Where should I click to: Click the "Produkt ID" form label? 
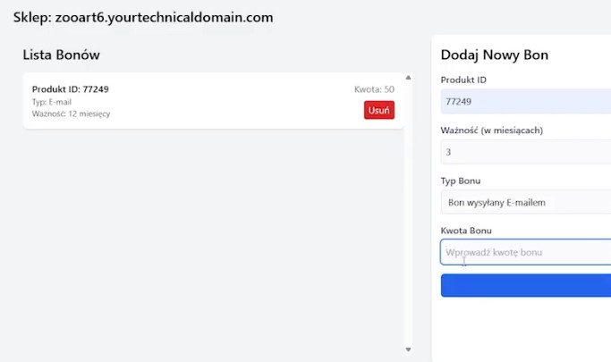[x=463, y=80]
